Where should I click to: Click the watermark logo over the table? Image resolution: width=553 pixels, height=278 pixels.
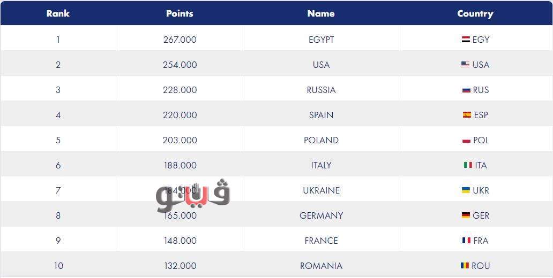[193, 196]
